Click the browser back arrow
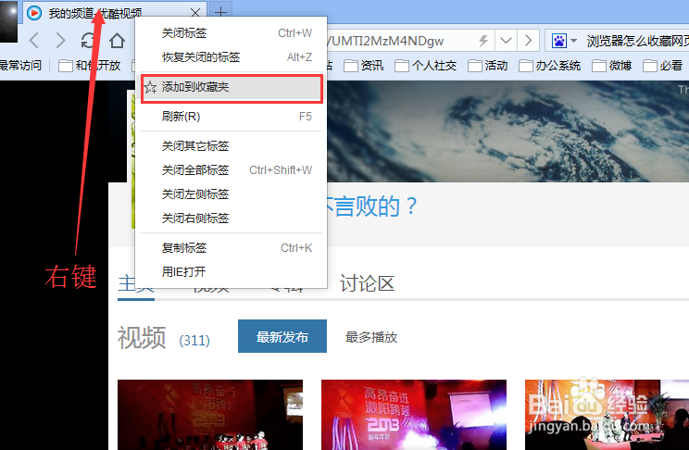689x450 pixels. 34,41
